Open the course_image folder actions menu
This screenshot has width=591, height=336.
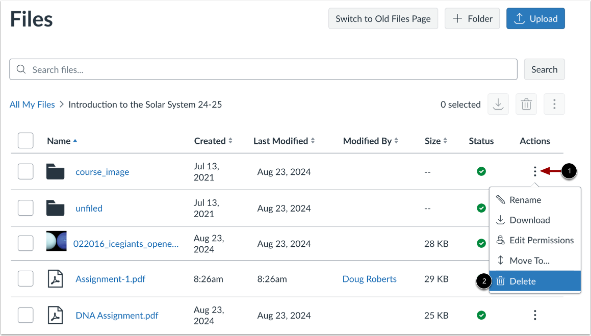[x=534, y=172]
